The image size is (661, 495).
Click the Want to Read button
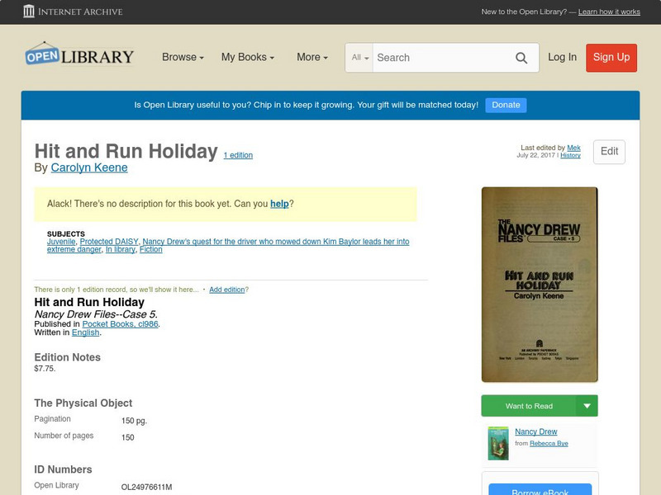(529, 406)
